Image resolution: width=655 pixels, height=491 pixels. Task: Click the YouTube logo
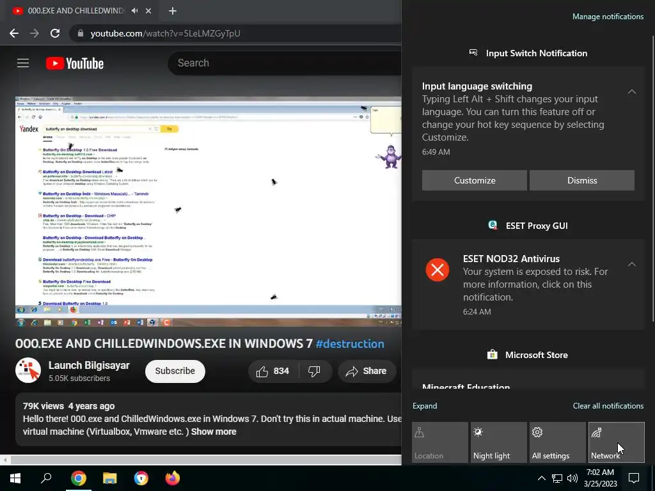(x=75, y=63)
